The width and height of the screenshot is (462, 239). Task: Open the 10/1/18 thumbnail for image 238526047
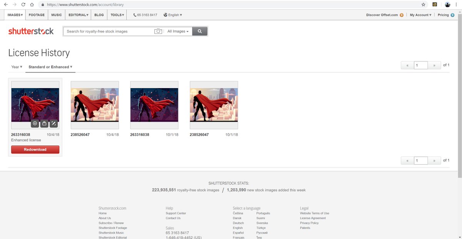pos(214,105)
